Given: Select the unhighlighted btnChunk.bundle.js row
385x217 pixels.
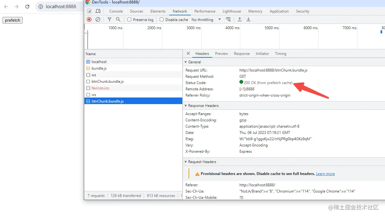Looking at the screenshot, I should tap(133, 82).
